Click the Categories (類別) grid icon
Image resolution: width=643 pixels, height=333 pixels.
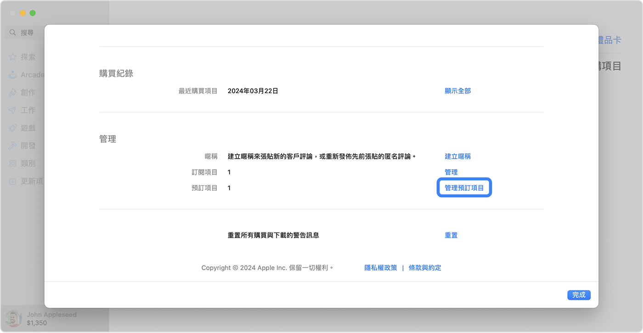[x=12, y=163]
